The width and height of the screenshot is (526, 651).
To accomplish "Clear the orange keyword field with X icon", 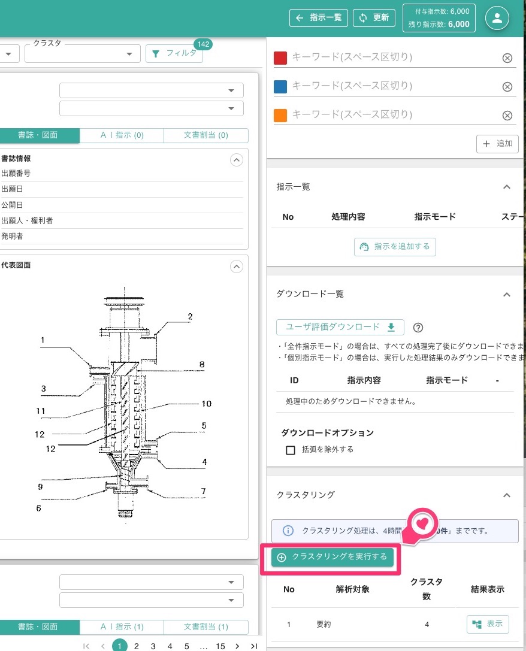I will coord(507,116).
